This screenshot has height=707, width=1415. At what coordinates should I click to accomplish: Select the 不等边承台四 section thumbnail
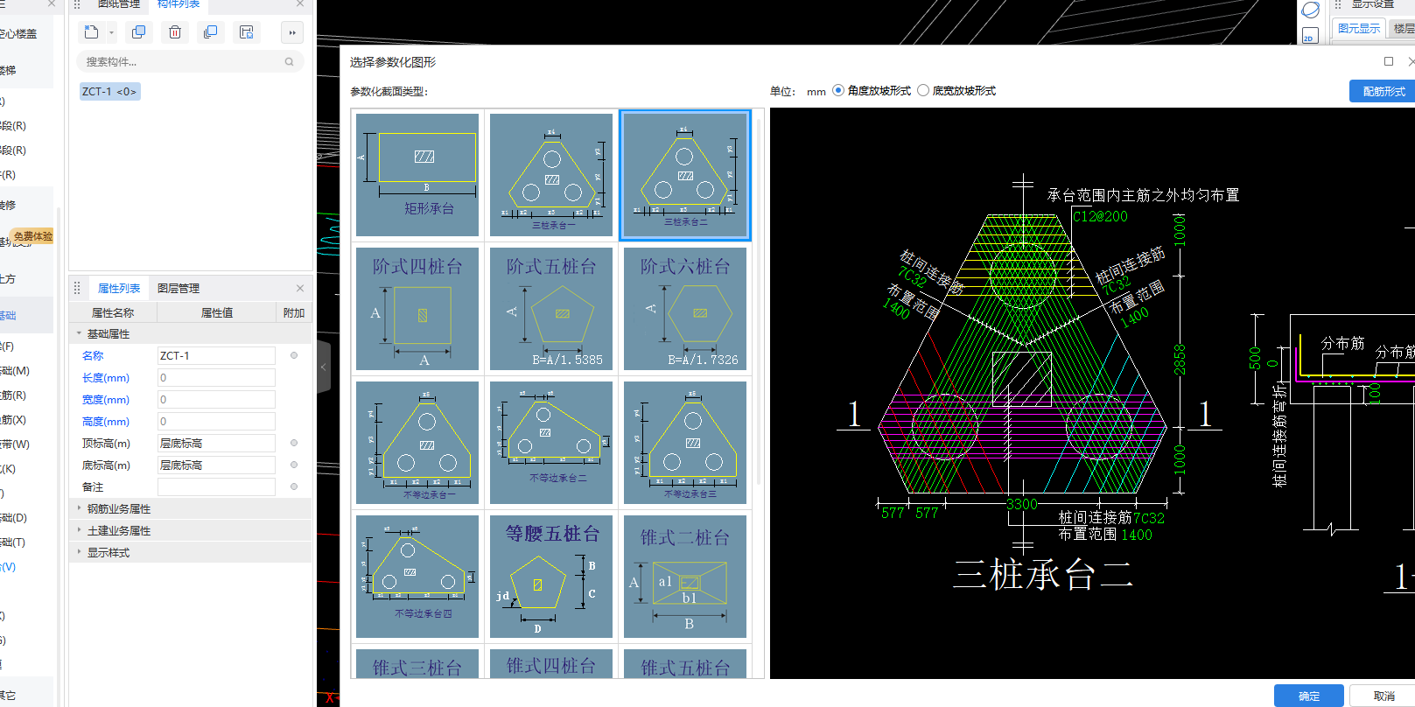pyautogui.click(x=417, y=577)
